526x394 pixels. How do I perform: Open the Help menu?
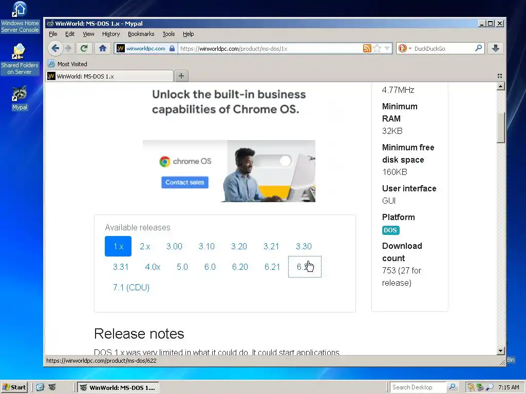[188, 34]
